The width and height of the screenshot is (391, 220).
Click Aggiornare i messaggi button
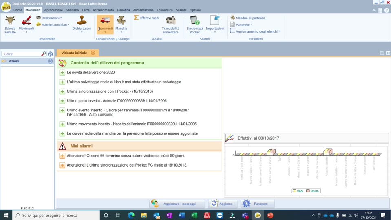(x=177, y=204)
